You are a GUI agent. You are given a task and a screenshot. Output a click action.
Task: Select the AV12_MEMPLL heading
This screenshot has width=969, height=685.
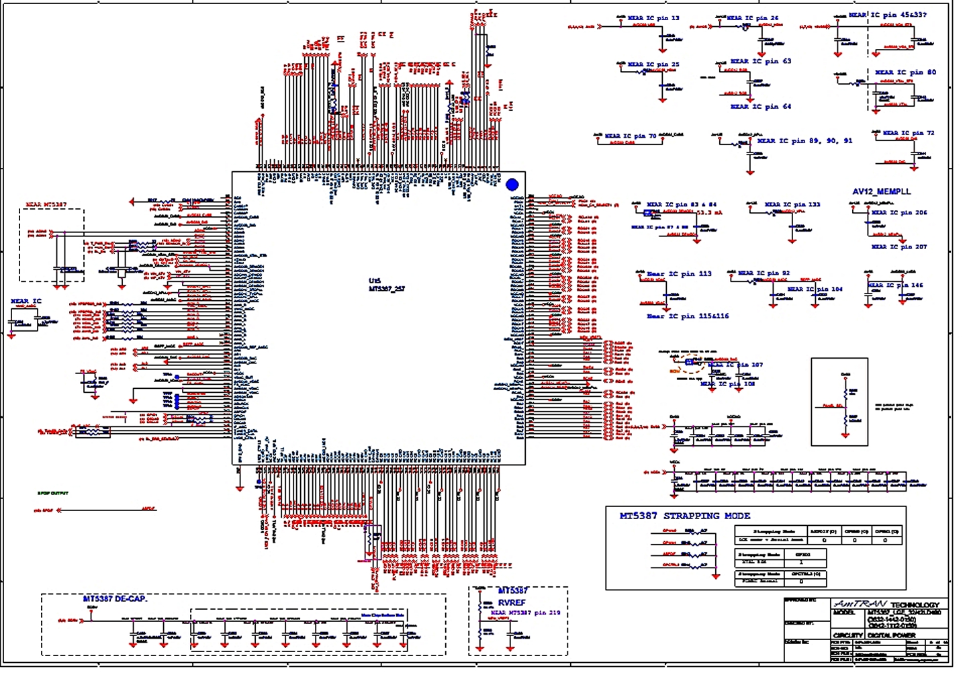882,191
